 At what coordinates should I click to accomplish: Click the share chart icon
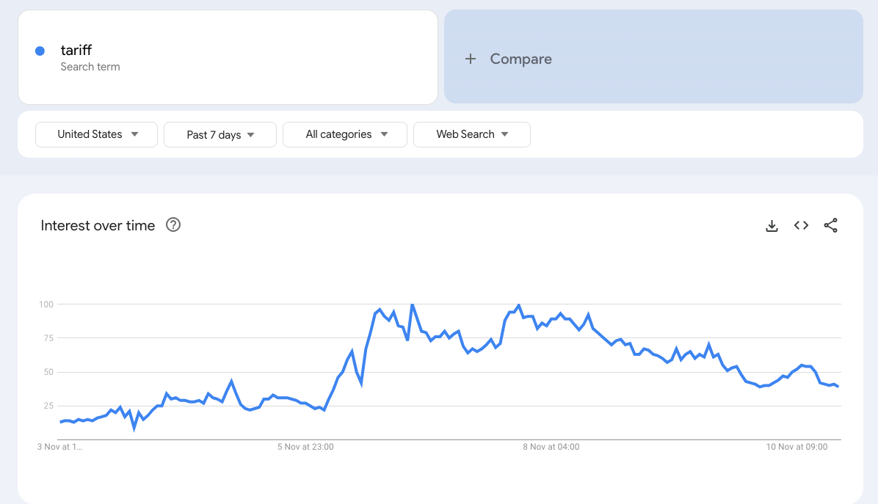[830, 226]
